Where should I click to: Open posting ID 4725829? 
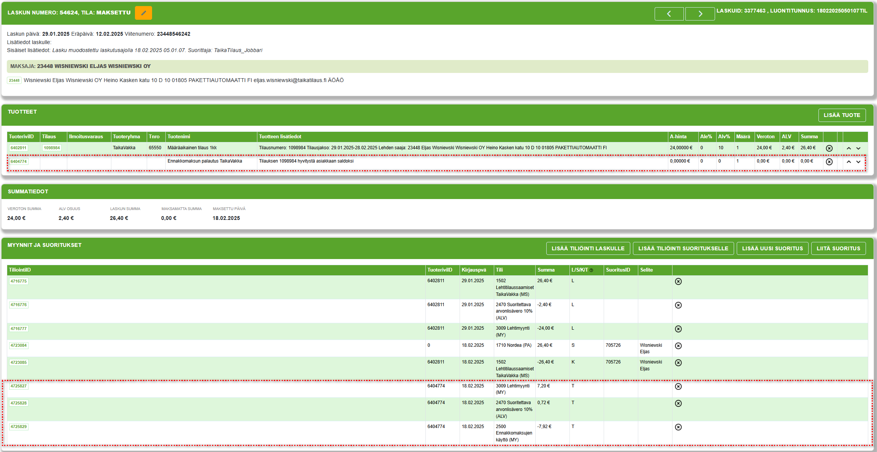pyautogui.click(x=19, y=427)
